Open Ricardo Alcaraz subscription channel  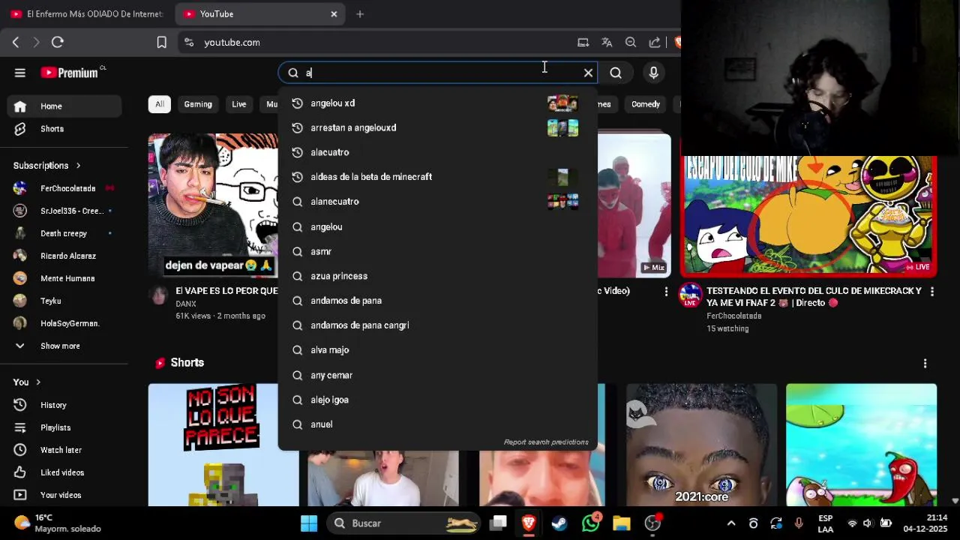pos(64,256)
